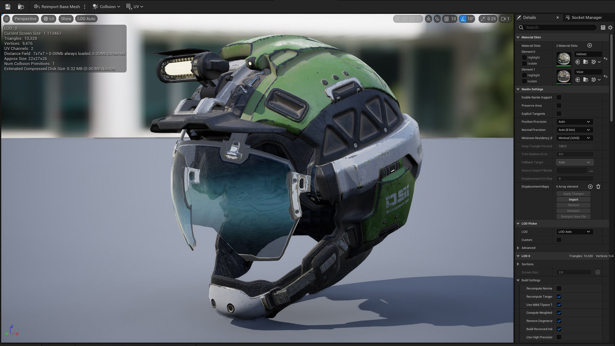Open Position Precision dropdown
The image size is (615, 346).
pyautogui.click(x=575, y=122)
